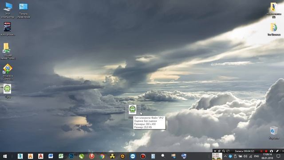The image size is (284, 160).
Task: Select the Корзина recycle bin icon
Action: pyautogui.click(x=274, y=132)
